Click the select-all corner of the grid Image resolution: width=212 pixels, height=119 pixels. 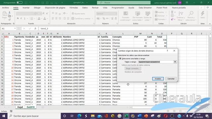click(2, 33)
